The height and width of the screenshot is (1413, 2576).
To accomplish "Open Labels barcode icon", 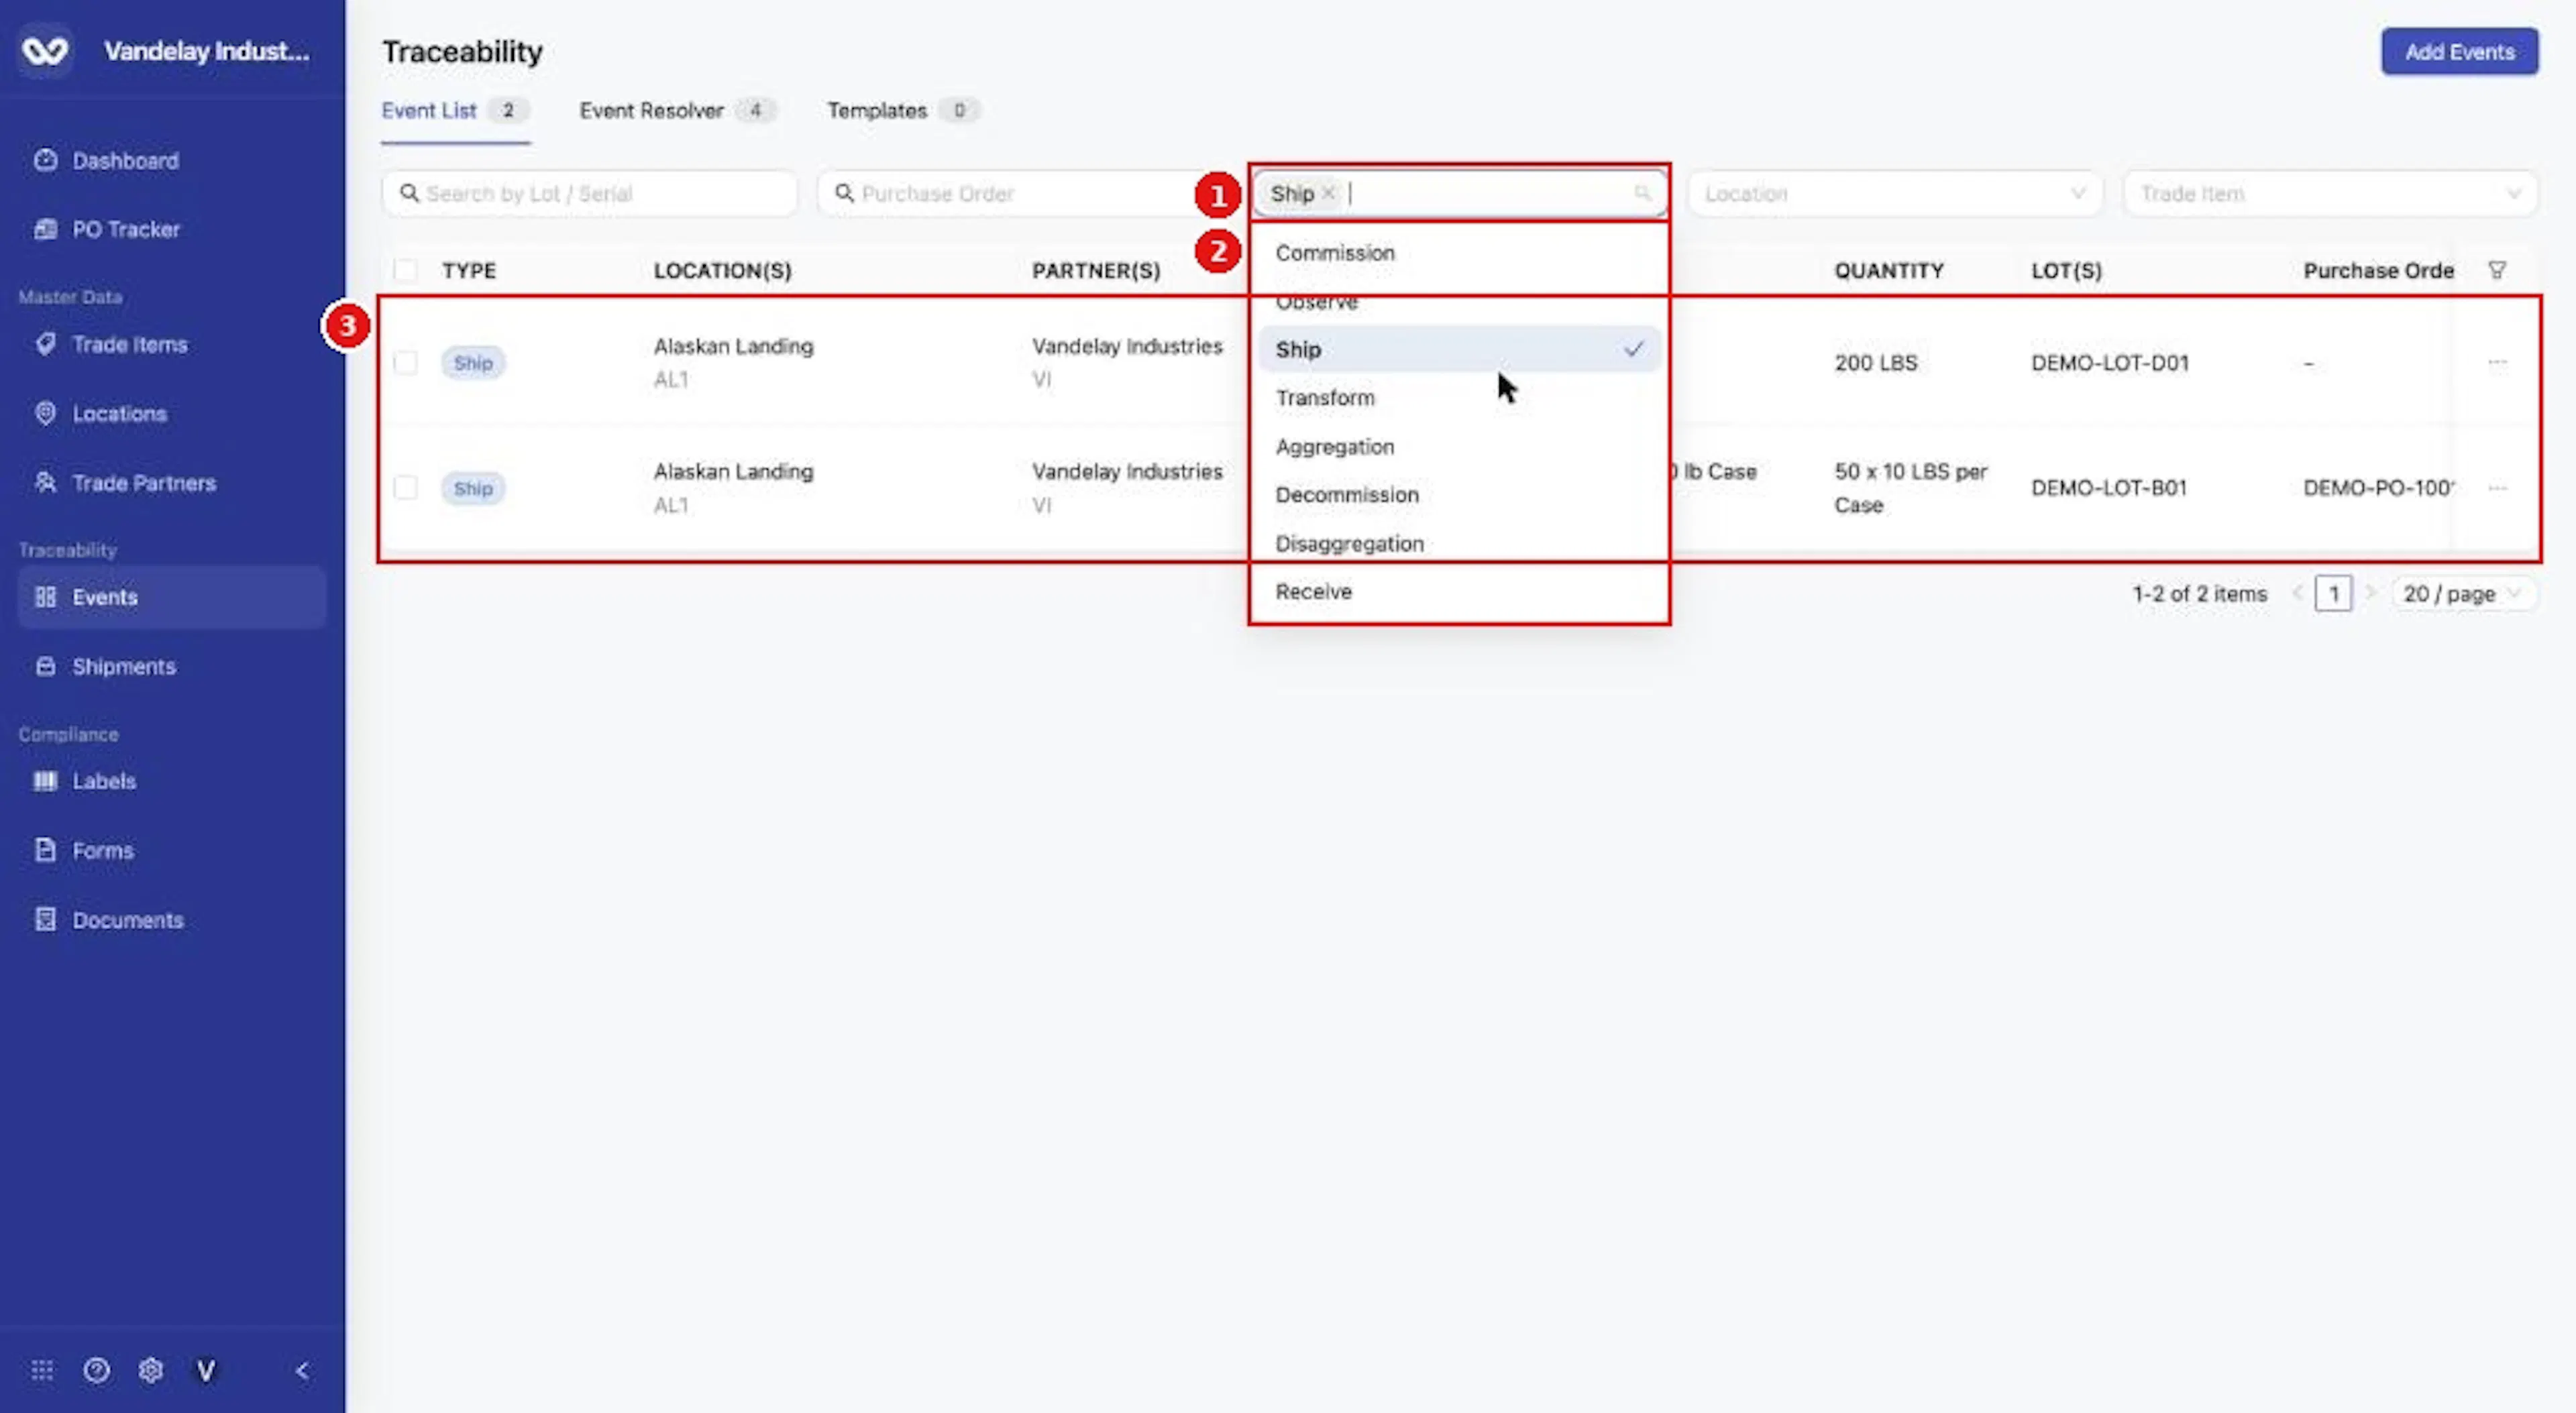I will pyautogui.click(x=45, y=781).
